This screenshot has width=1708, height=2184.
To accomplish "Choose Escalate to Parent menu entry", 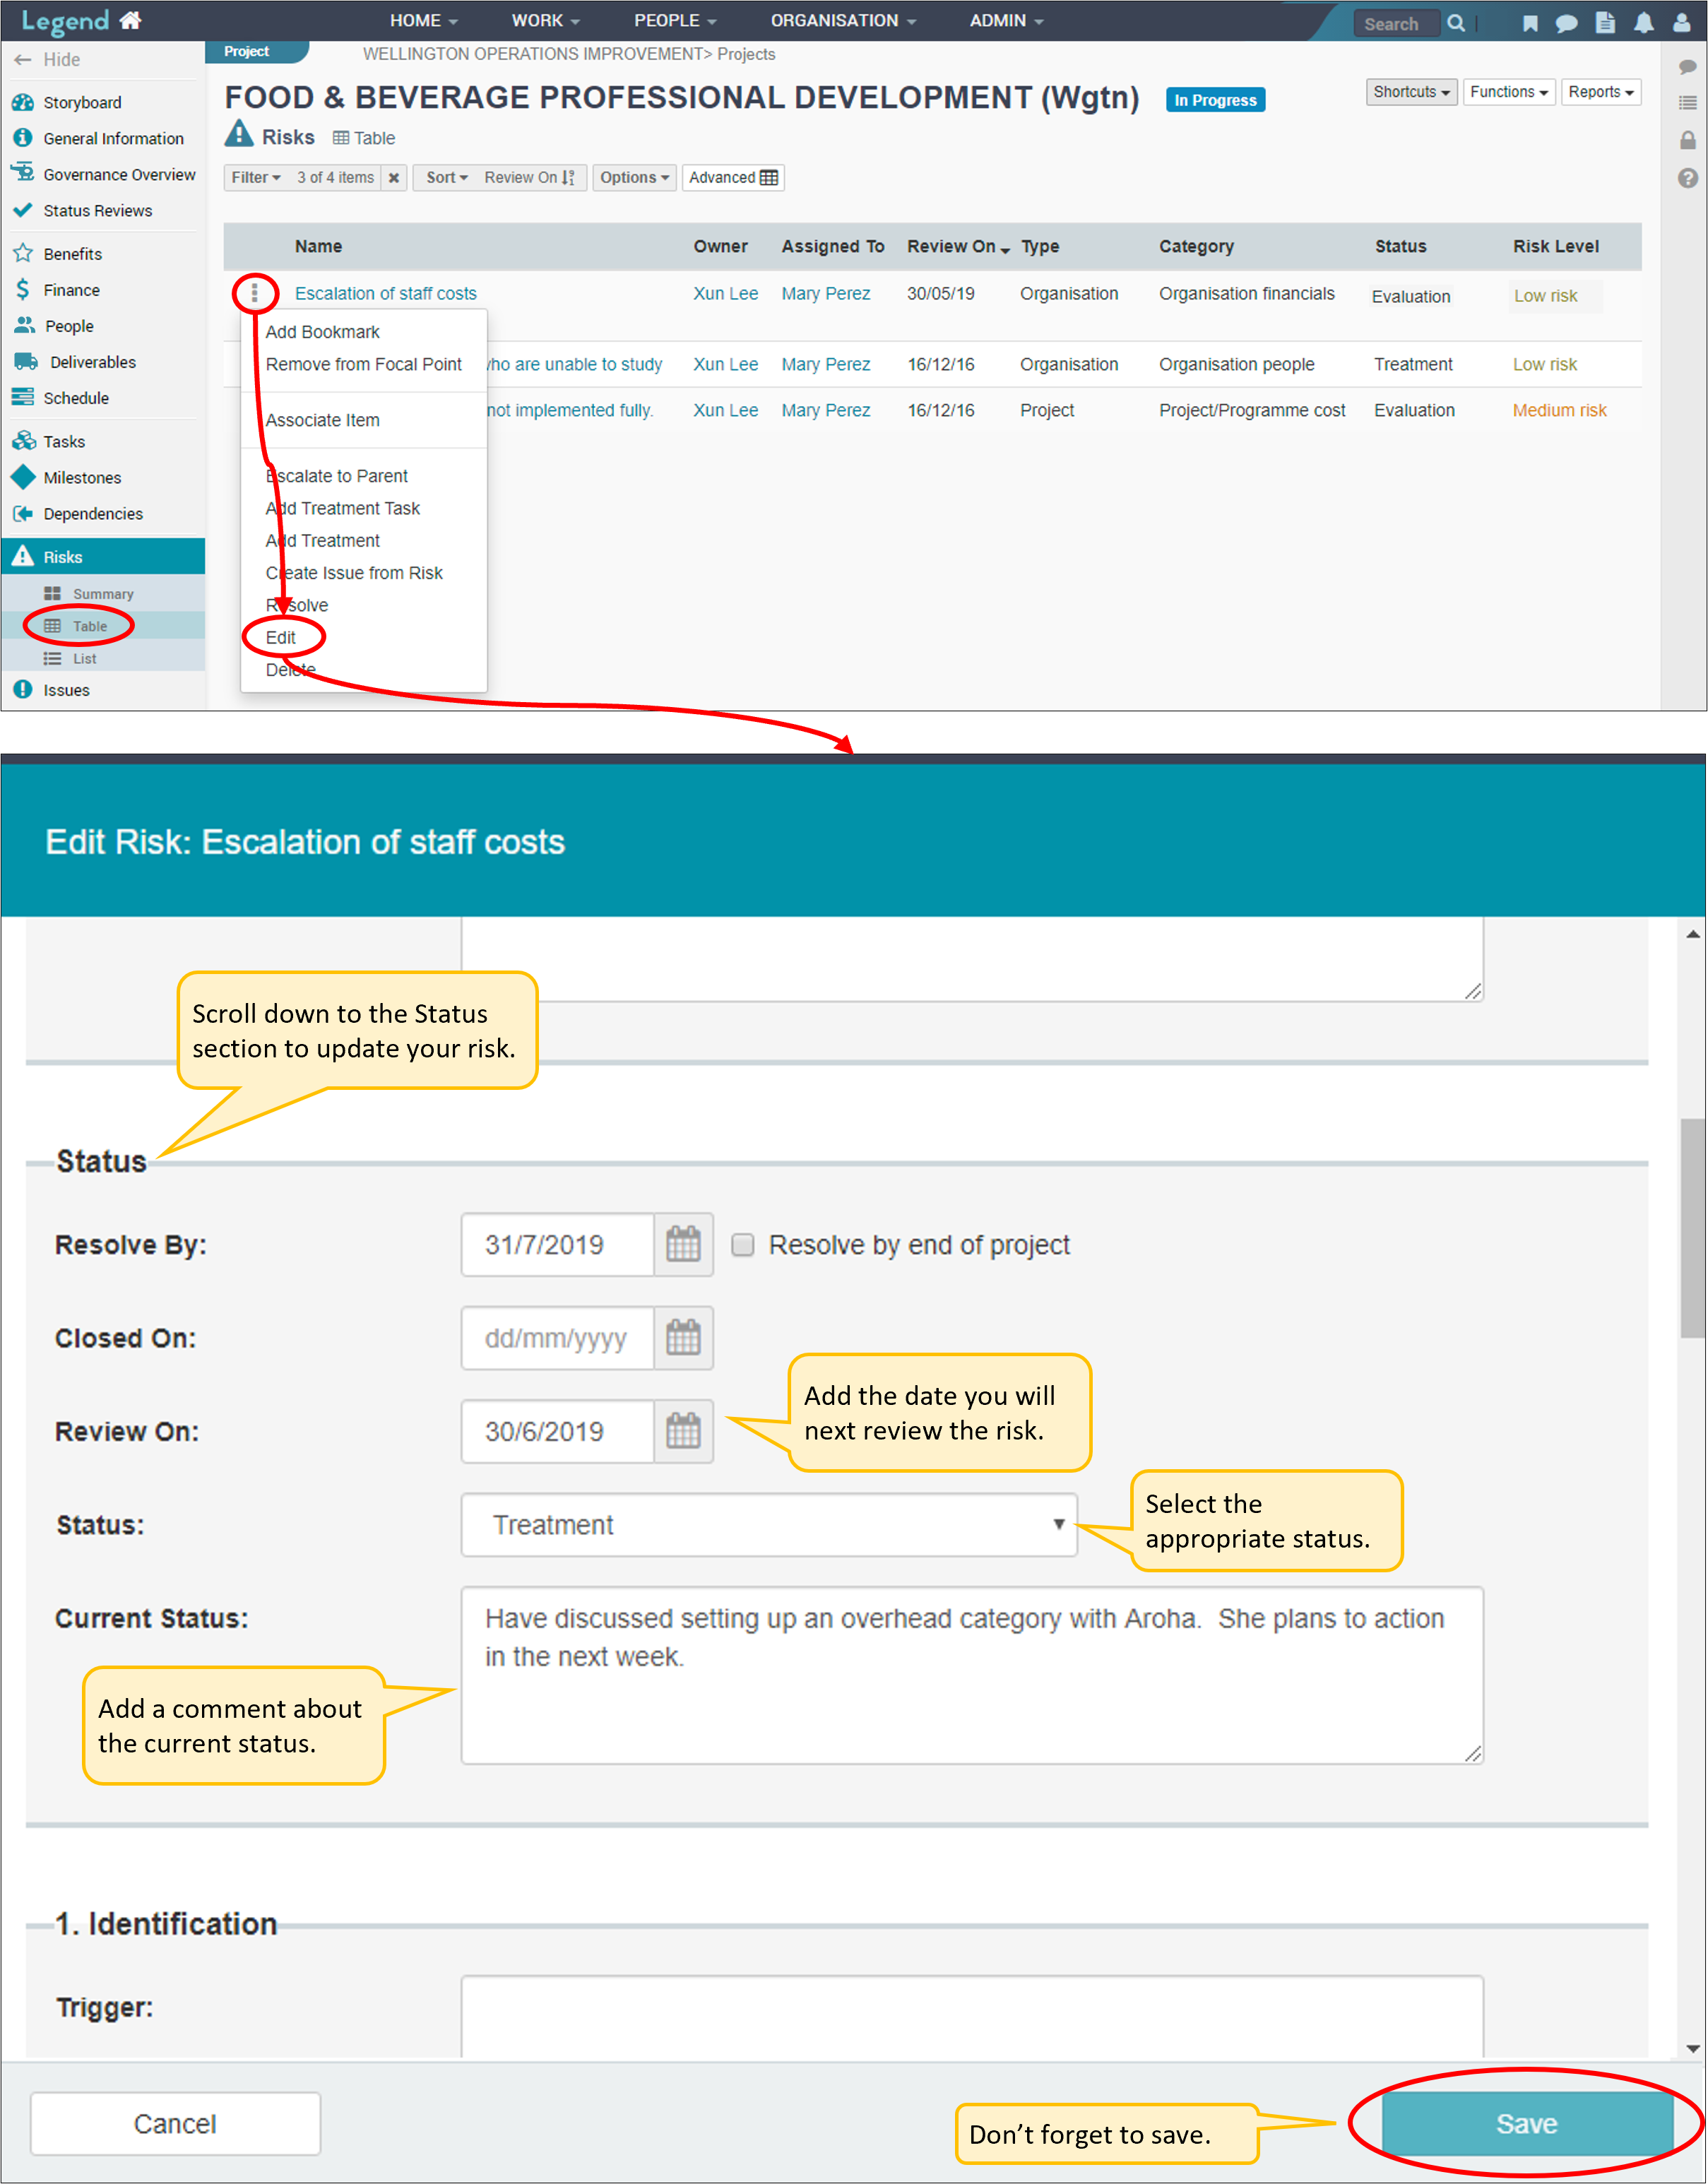I will point(337,476).
